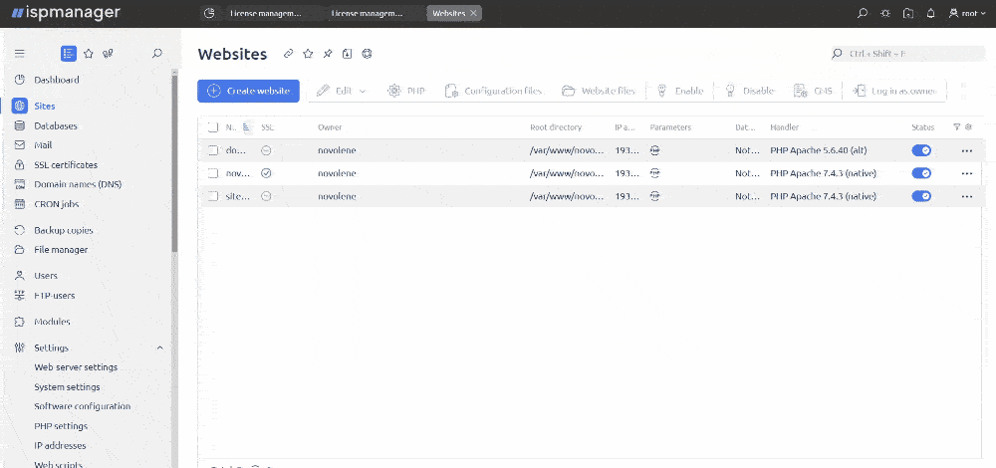
Task: Click the SSL certificates lock icon
Action: pyautogui.click(x=20, y=165)
